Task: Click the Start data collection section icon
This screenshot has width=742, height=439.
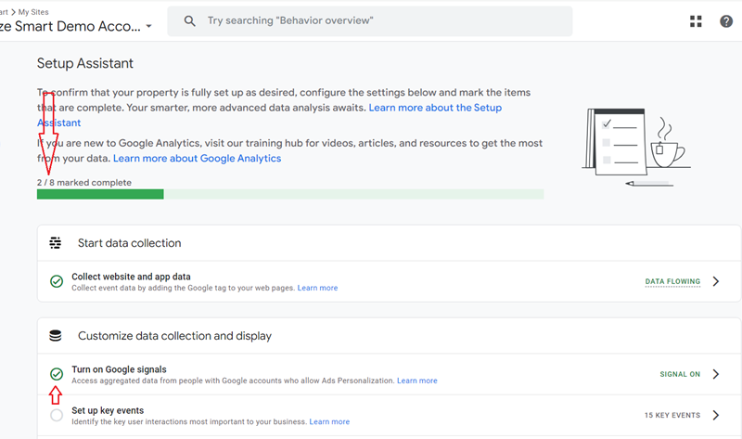Action: click(x=56, y=243)
